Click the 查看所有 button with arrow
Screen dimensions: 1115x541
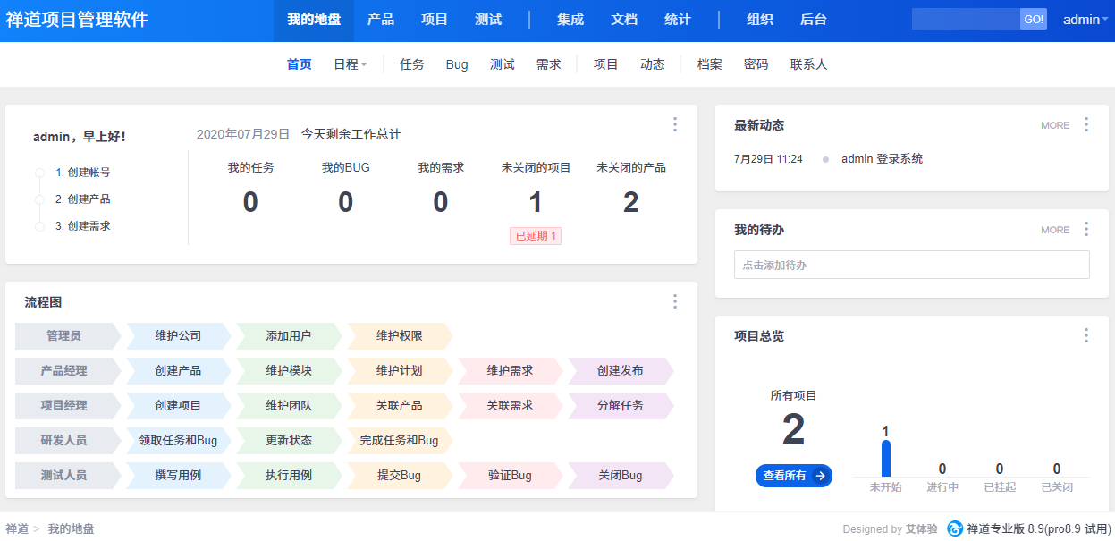coord(794,476)
